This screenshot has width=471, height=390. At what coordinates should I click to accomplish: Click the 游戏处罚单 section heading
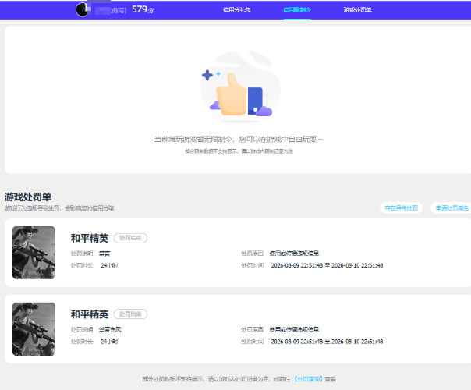tap(27, 197)
